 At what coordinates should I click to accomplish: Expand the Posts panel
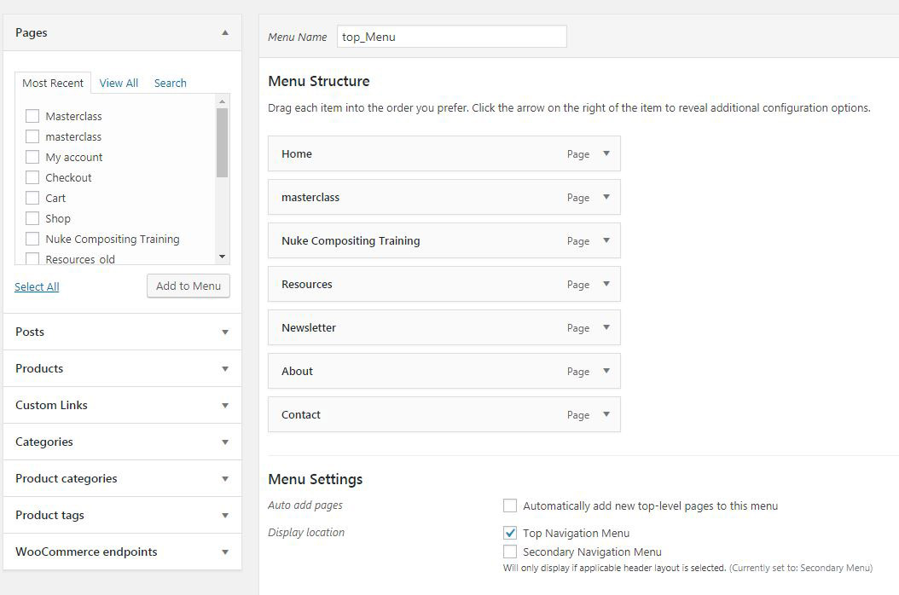tap(225, 332)
